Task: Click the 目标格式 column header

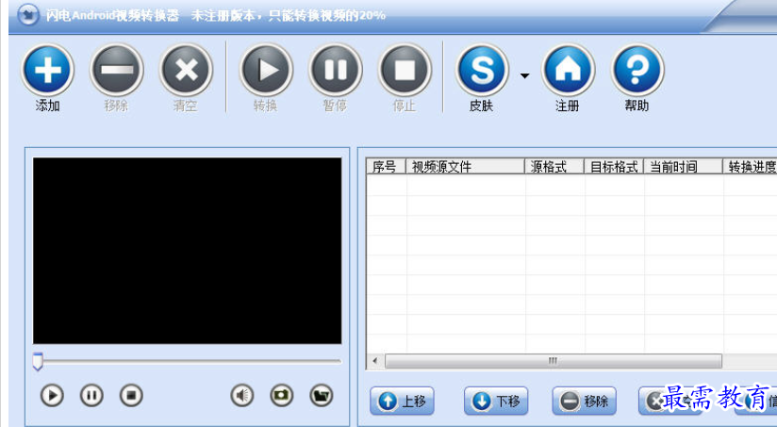Action: coord(614,167)
